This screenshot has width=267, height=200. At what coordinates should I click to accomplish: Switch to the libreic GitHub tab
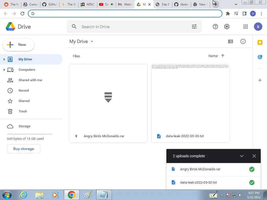[181, 4]
